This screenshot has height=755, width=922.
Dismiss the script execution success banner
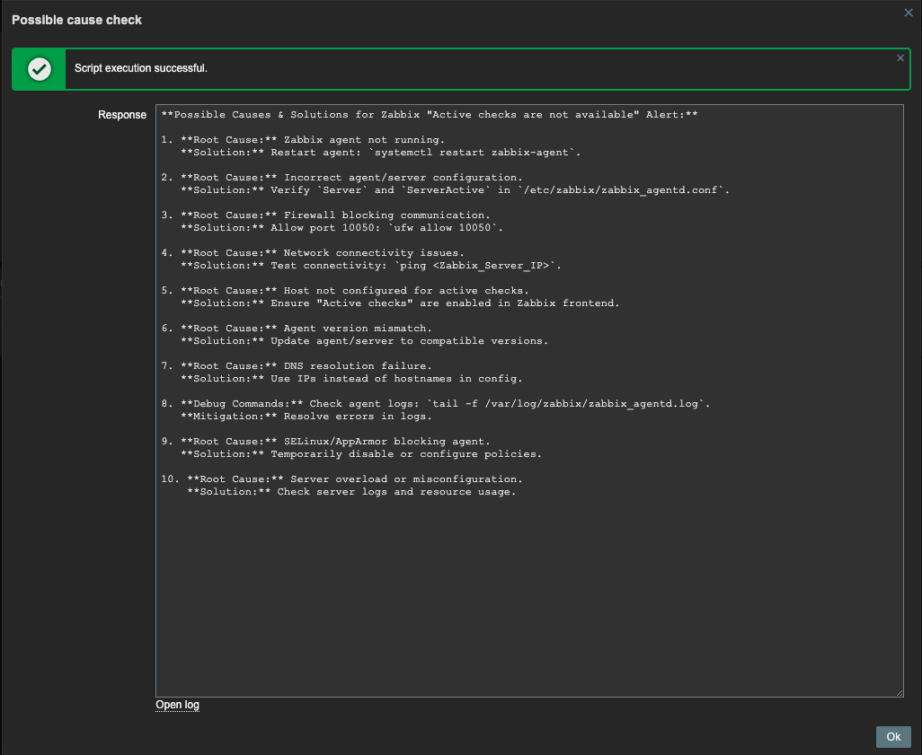coord(900,58)
